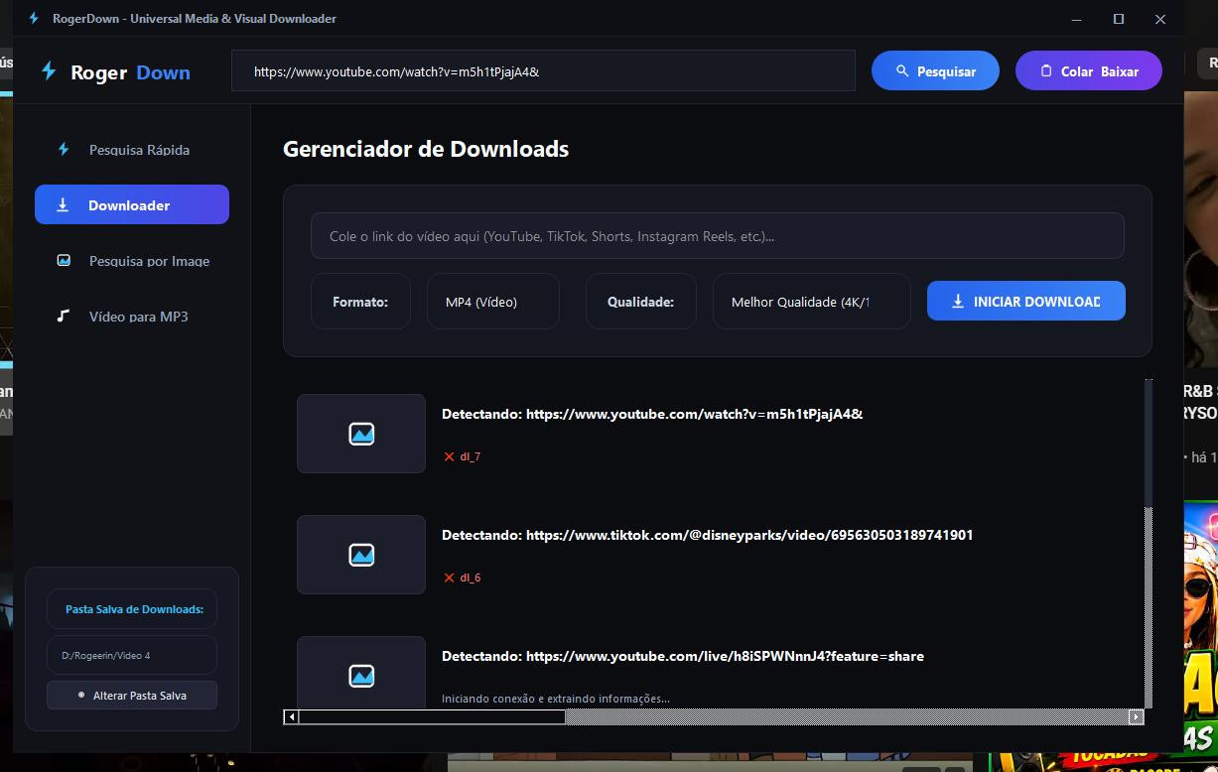Click 'Detectando: https://www.youtube.com/watch?v=m5h1tPjajA4&' text
This screenshot has height=772, width=1218.
point(652,414)
